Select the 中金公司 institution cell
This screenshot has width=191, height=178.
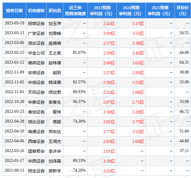click(x=36, y=53)
